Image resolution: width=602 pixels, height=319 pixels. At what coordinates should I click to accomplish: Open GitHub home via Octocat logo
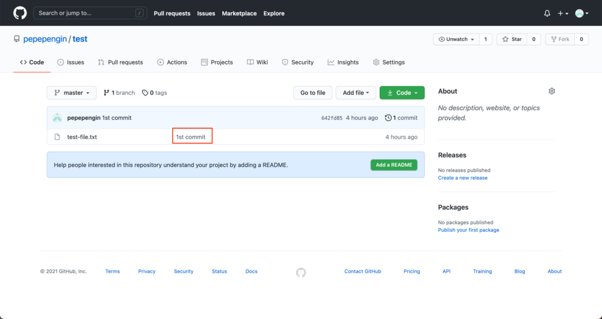pos(20,13)
